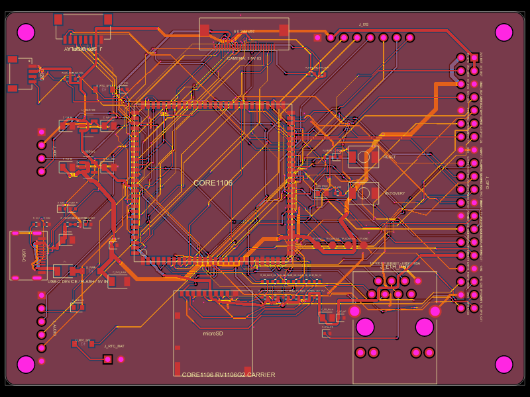Select the D_PWR diode label
This screenshot has height=397, width=530.
(x=91, y=267)
